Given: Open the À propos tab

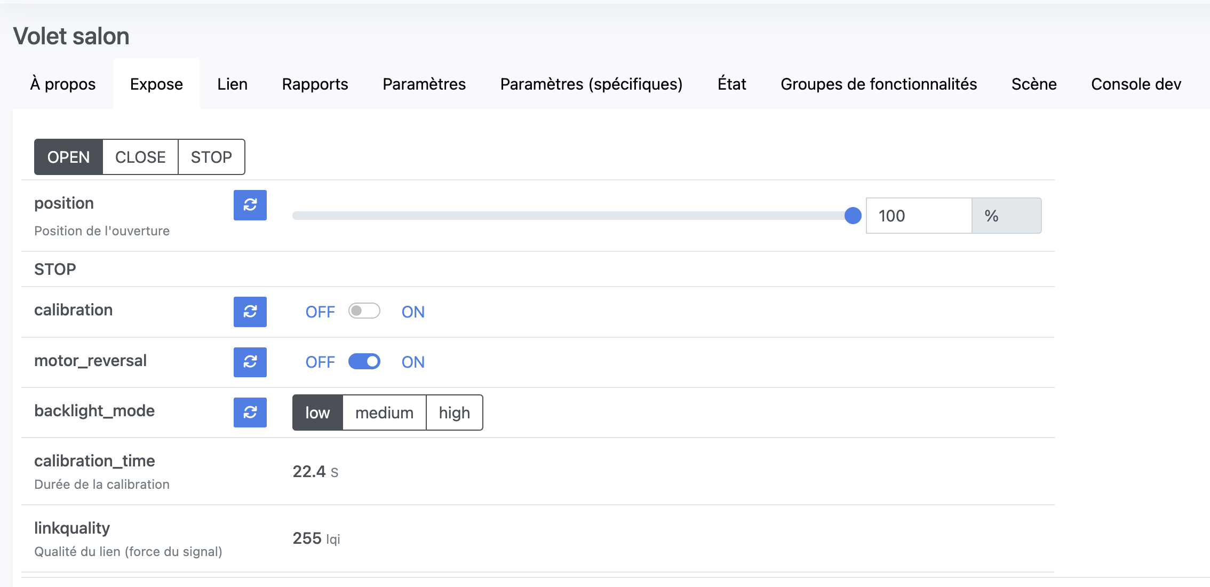Looking at the screenshot, I should (63, 84).
